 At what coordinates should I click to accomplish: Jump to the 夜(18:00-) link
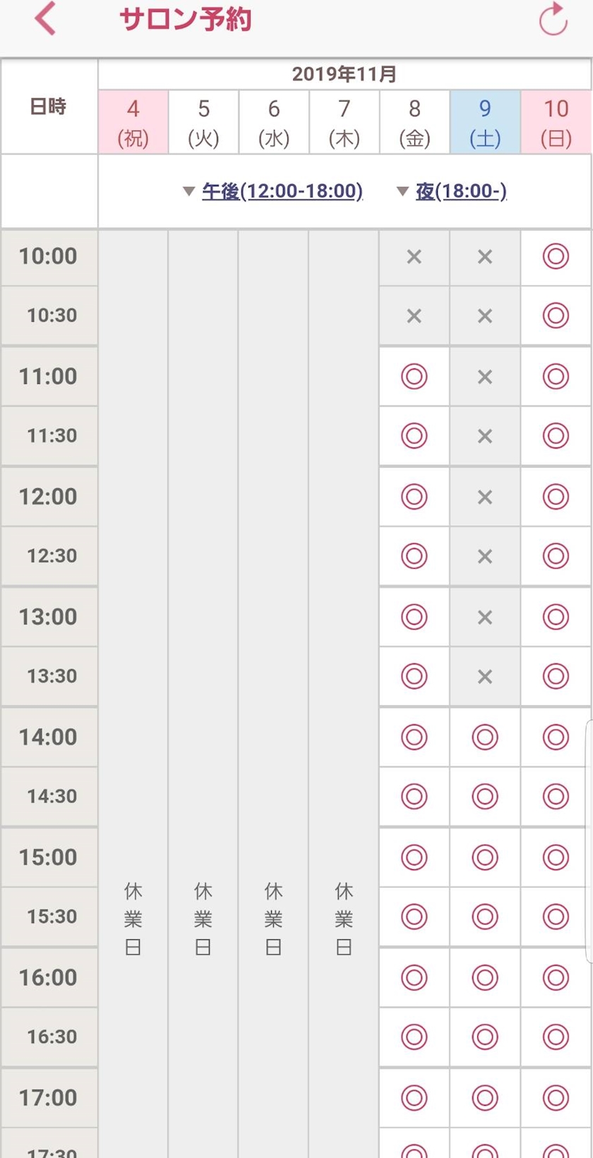click(x=461, y=191)
